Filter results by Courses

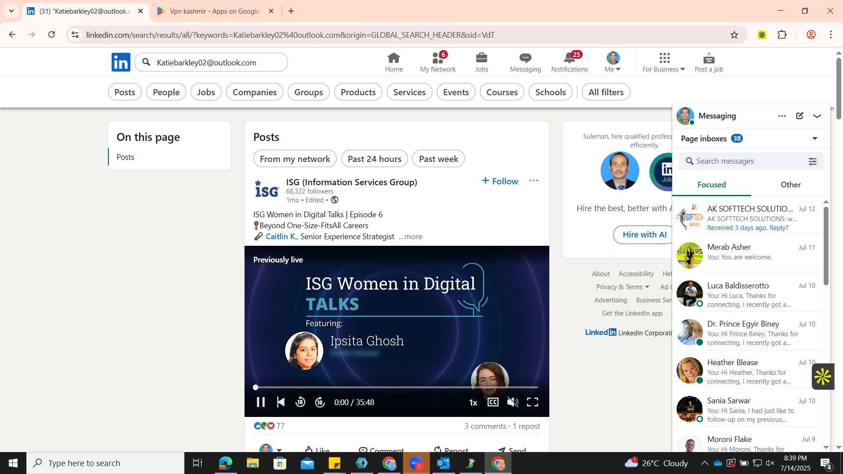pos(502,92)
